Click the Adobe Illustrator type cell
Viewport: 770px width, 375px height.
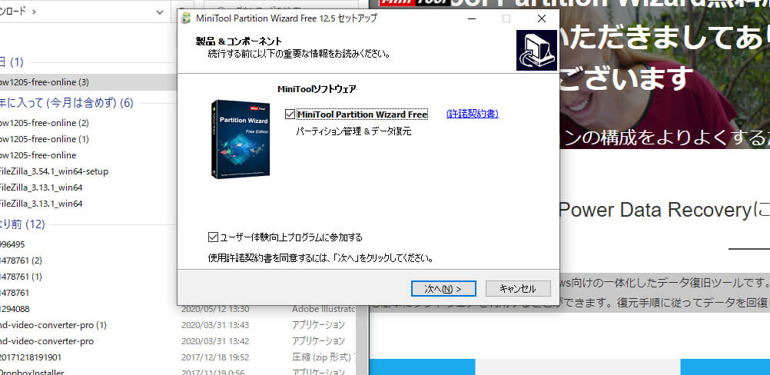(x=323, y=309)
